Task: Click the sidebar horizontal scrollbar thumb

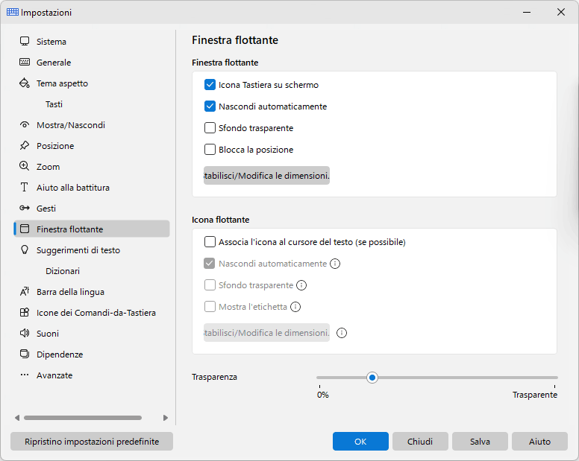Action: (83, 418)
